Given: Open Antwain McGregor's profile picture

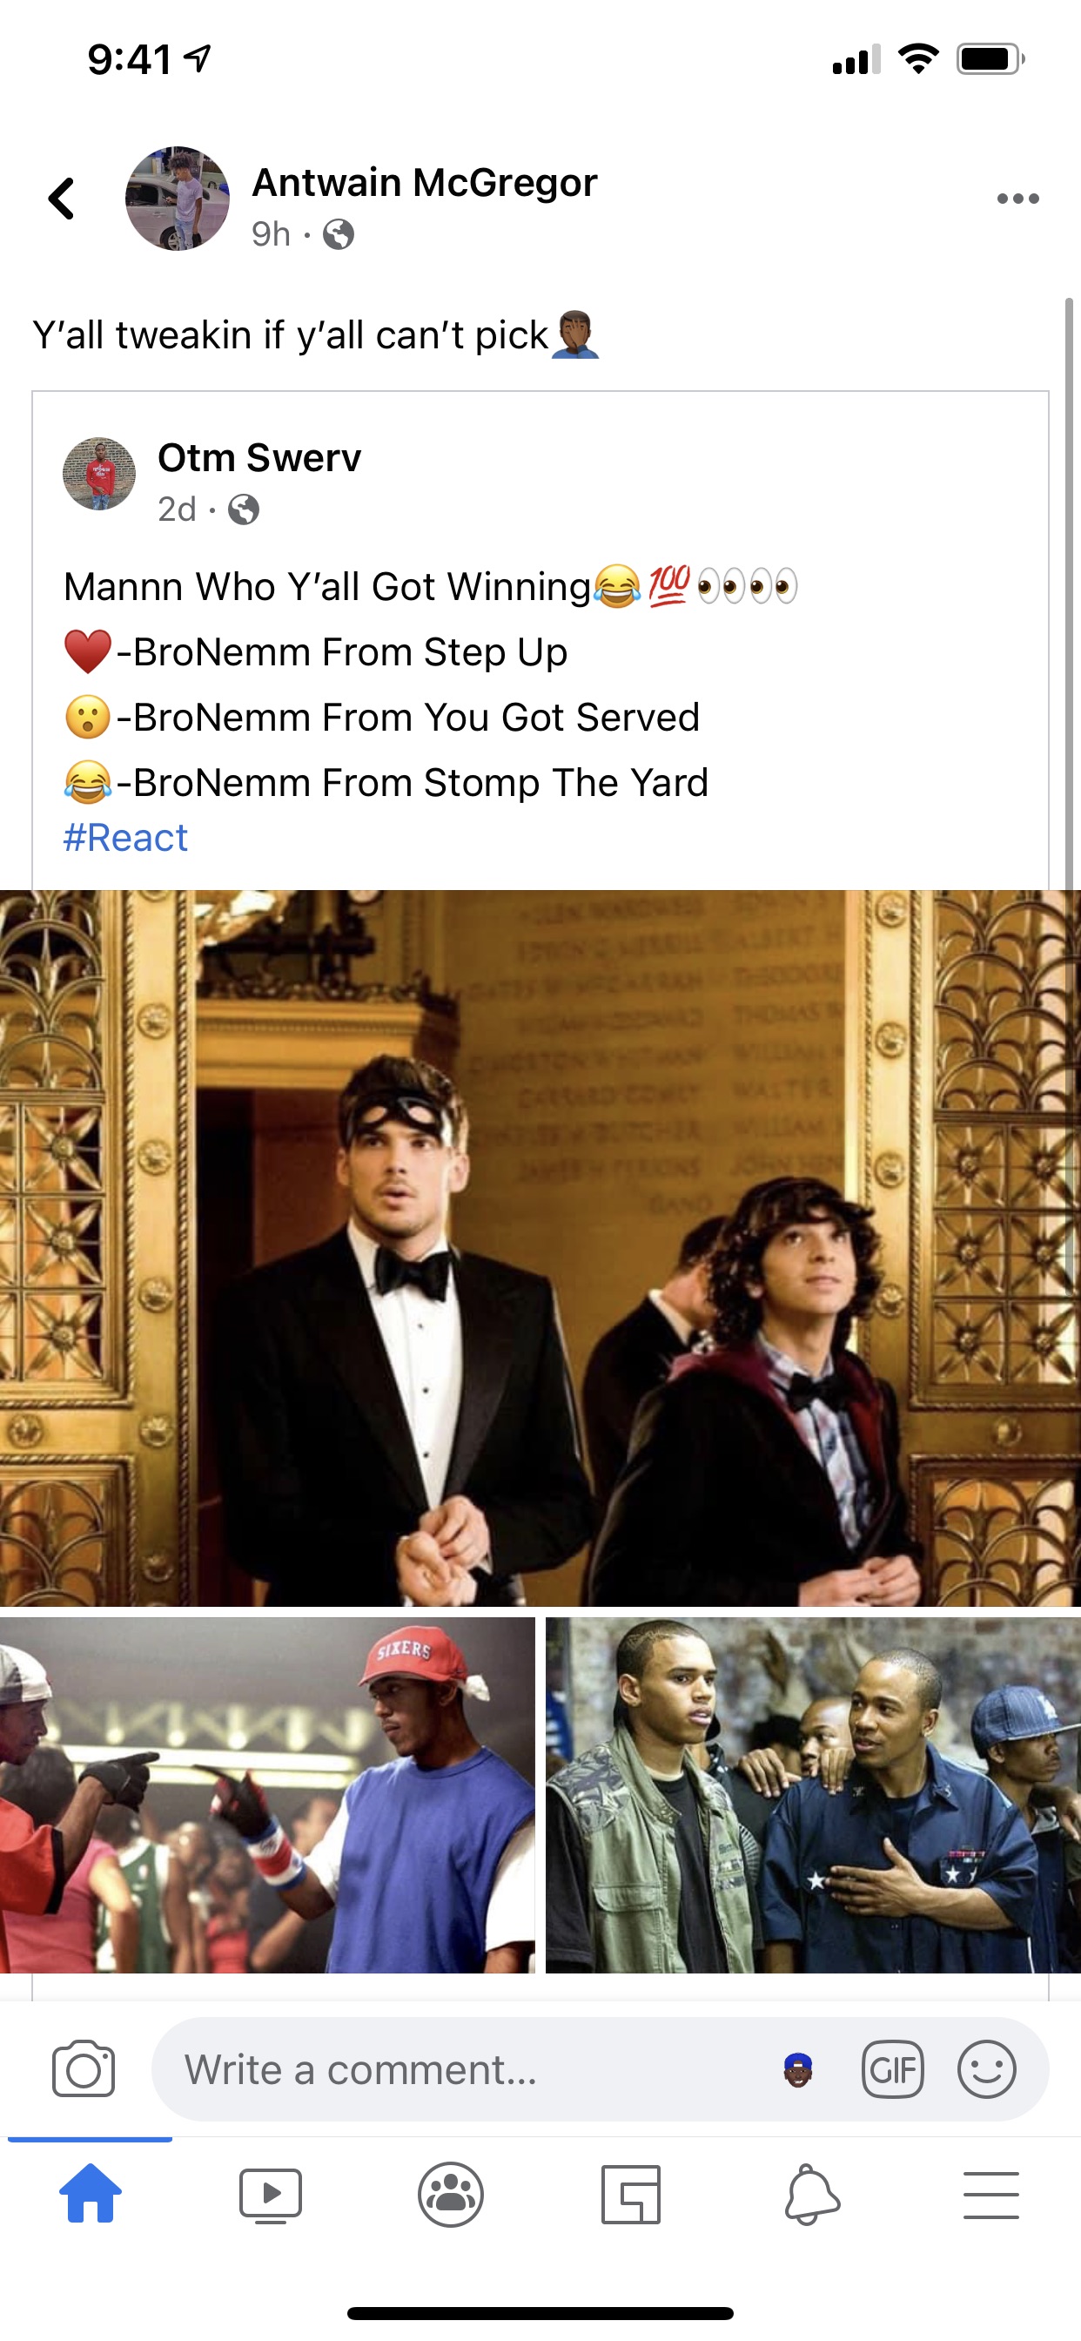Looking at the screenshot, I should (178, 198).
